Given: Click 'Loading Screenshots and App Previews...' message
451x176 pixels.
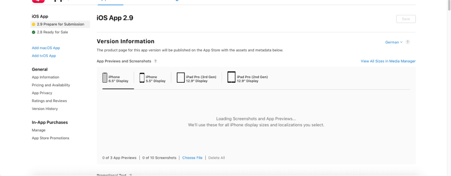Looking at the screenshot, I should pyautogui.click(x=256, y=119).
